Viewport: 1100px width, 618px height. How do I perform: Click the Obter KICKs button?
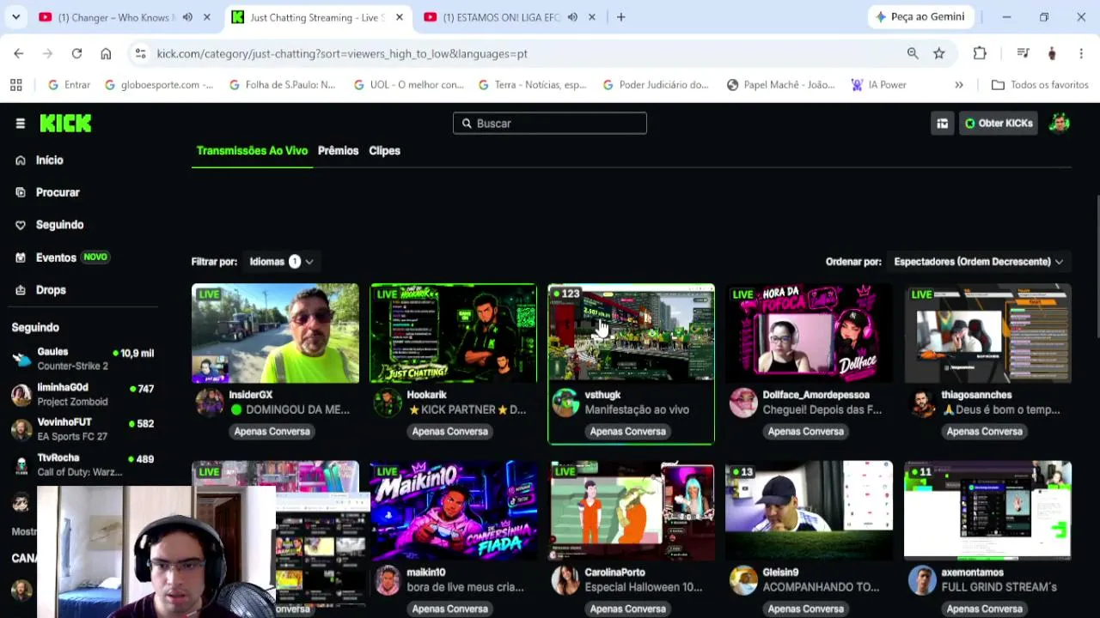[x=999, y=124]
